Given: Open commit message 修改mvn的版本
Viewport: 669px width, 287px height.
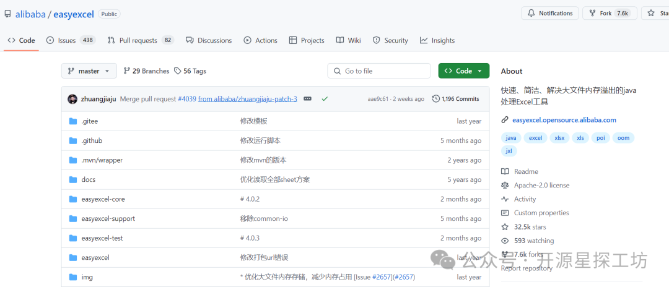Looking at the screenshot, I should click(263, 160).
